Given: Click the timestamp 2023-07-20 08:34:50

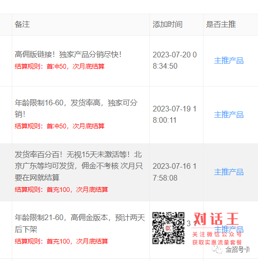Looking at the screenshot, I should 175,60.
